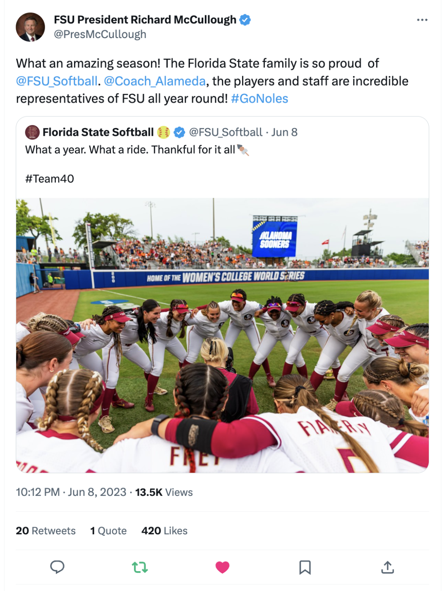447x591 pixels.
Task: Unlike the tweet via pink heart
Action: (x=222, y=567)
